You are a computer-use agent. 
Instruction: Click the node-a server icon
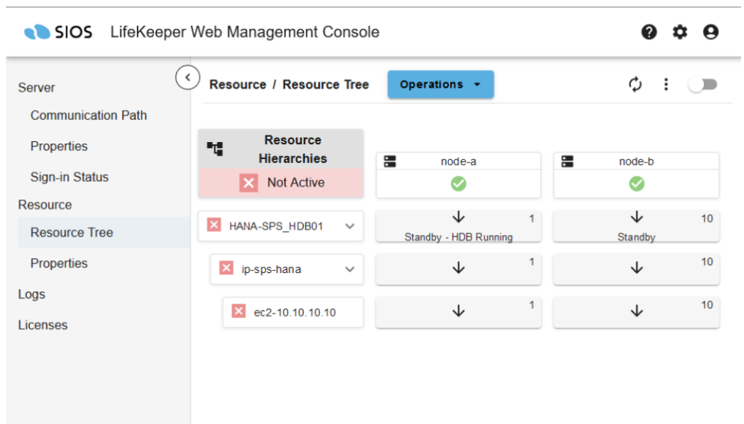click(389, 161)
